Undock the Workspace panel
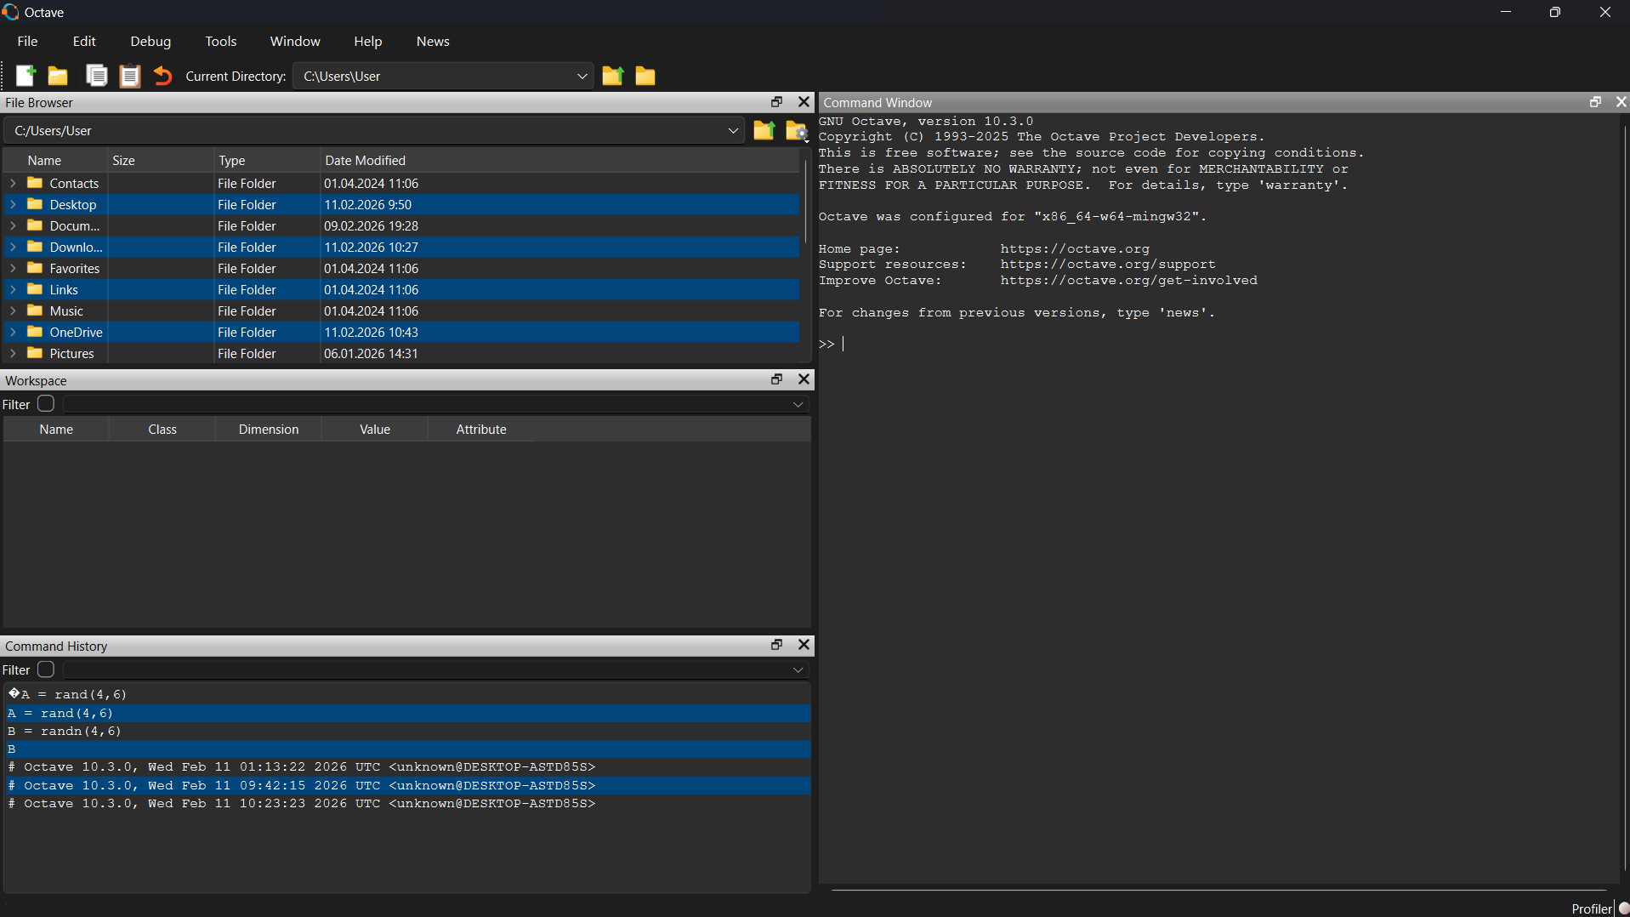This screenshot has height=917, width=1630. coord(776,379)
